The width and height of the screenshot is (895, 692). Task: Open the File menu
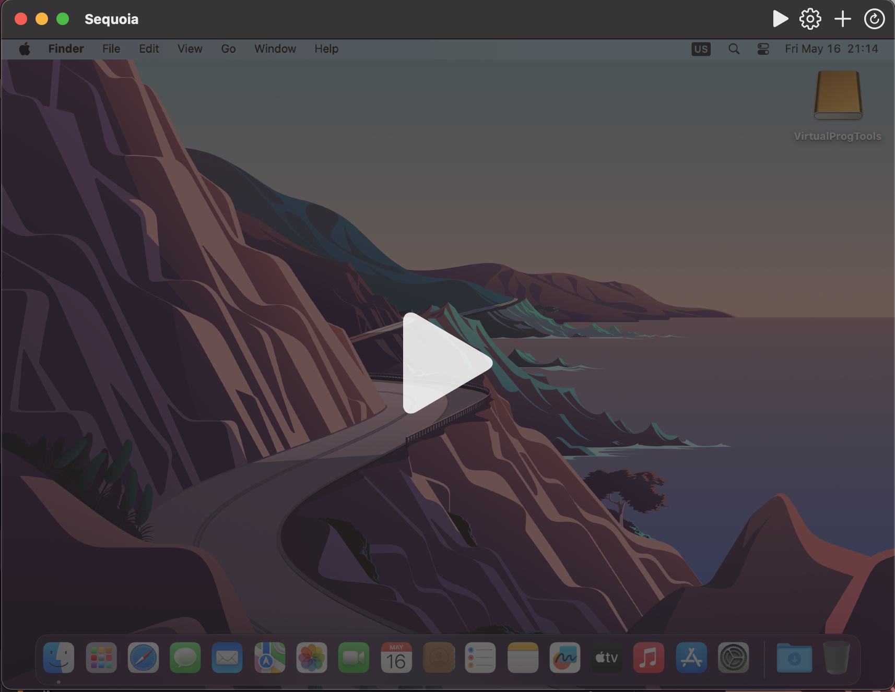111,49
